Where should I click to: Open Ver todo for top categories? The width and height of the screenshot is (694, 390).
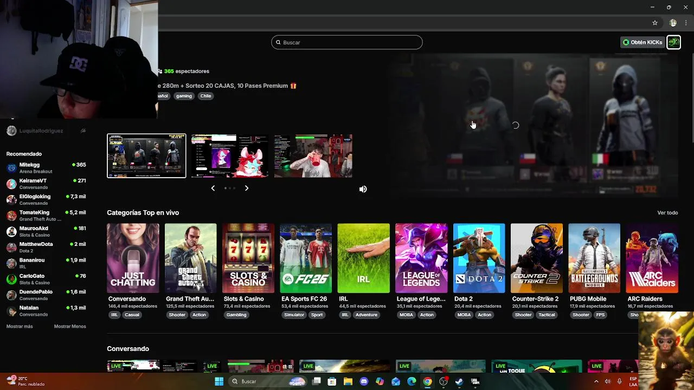point(667,213)
